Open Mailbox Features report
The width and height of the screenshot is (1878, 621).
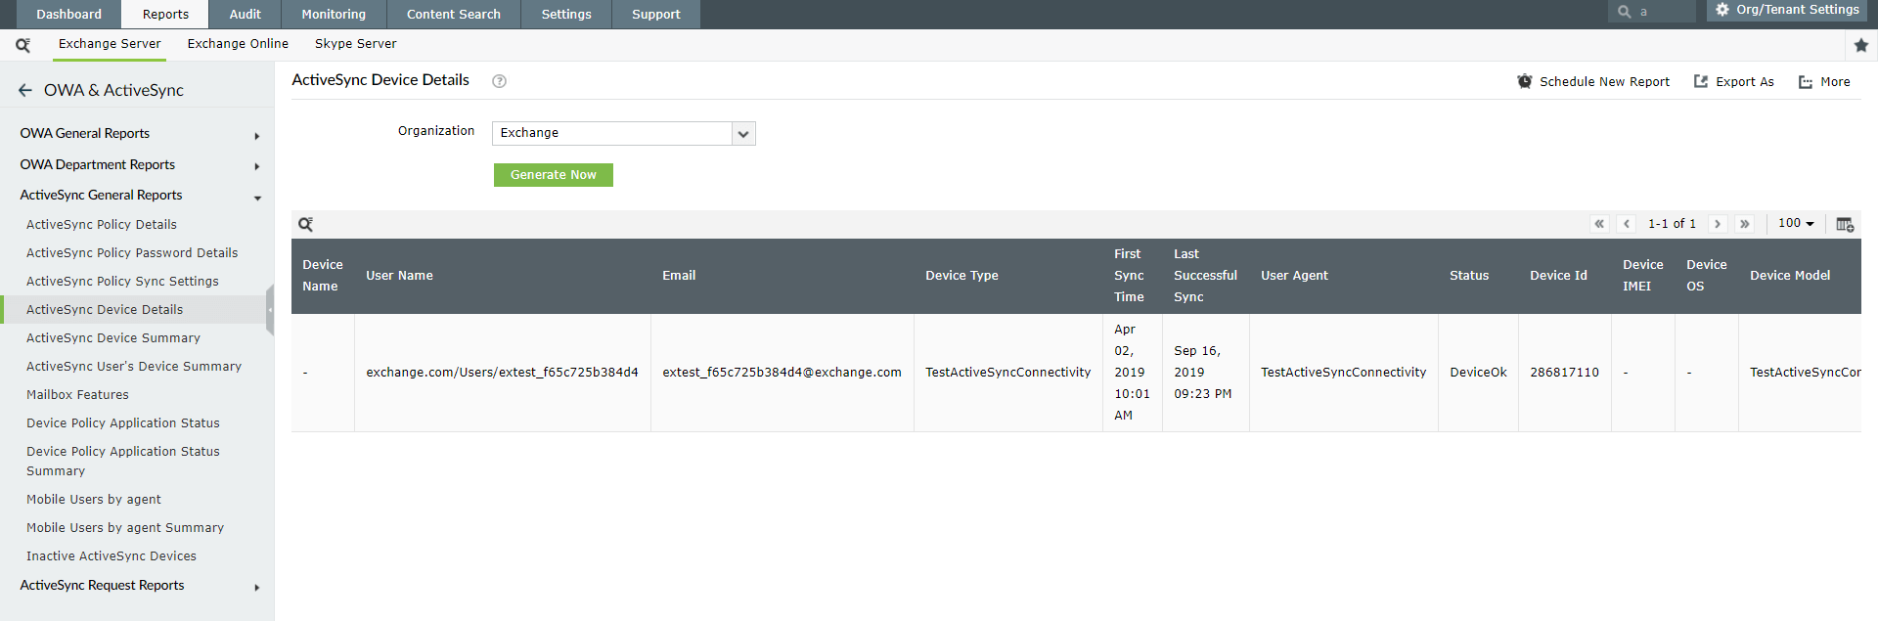(77, 395)
